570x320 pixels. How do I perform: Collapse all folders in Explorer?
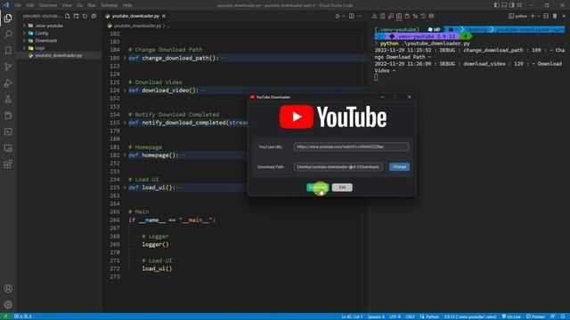tap(94, 16)
